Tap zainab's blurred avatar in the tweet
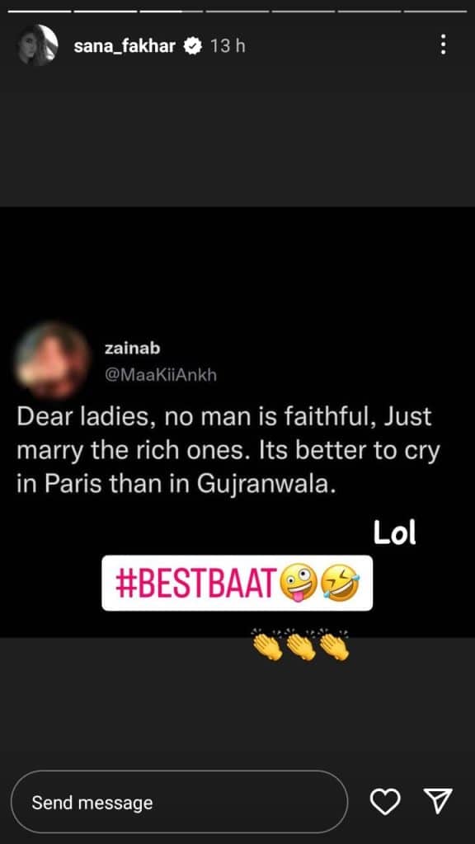The image size is (475, 844). tap(52, 360)
